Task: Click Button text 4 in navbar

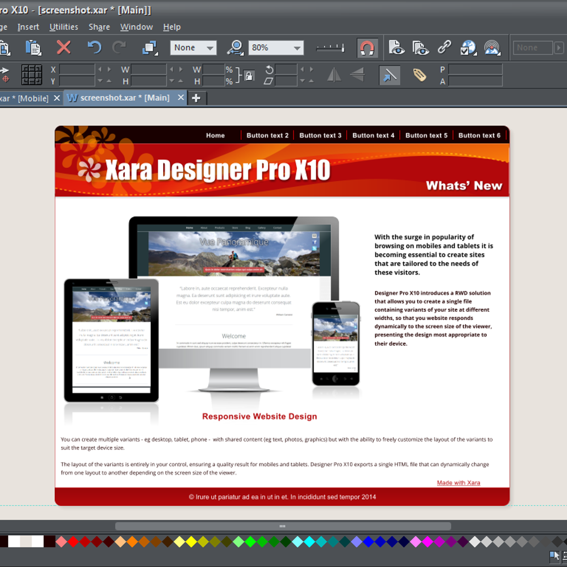Action: click(x=373, y=135)
